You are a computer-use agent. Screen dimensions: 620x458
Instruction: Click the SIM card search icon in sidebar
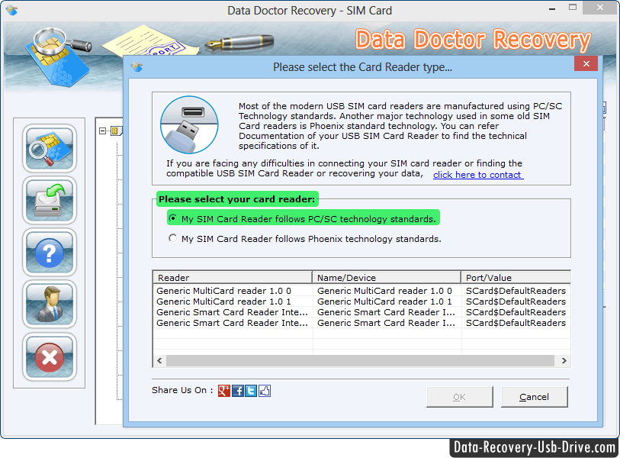click(50, 148)
